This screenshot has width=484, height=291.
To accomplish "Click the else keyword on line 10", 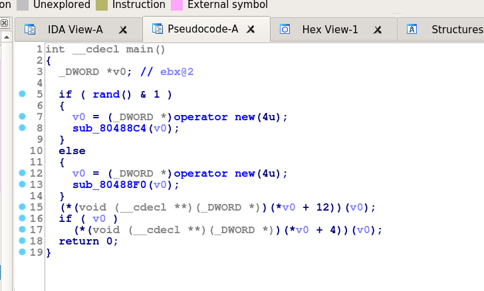I will [72, 151].
